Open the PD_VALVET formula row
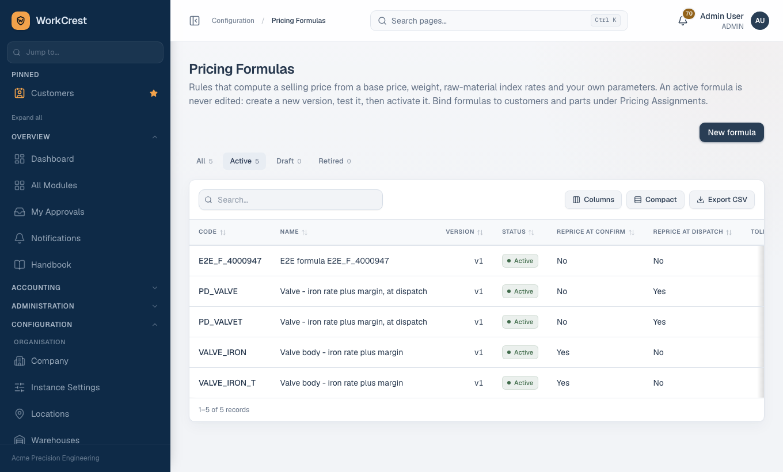Image resolution: width=783 pixels, height=472 pixels. coord(477,322)
